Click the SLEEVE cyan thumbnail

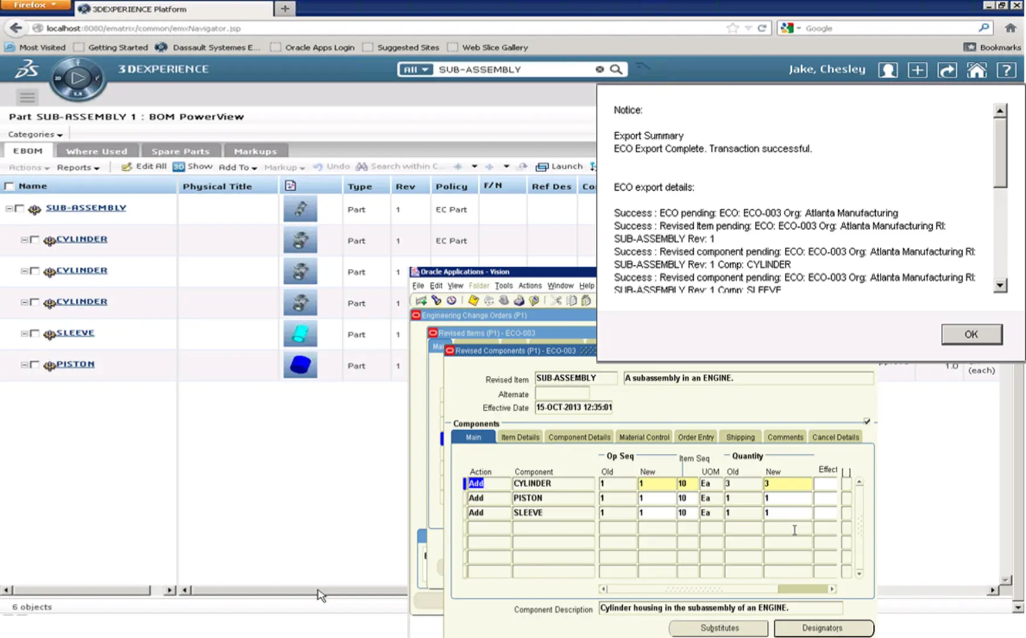300,334
